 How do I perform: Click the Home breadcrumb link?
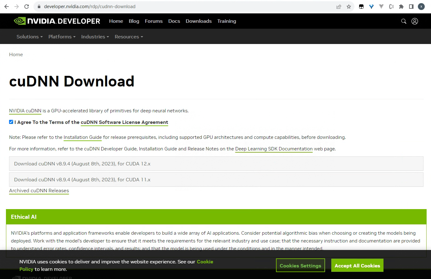pos(16,55)
